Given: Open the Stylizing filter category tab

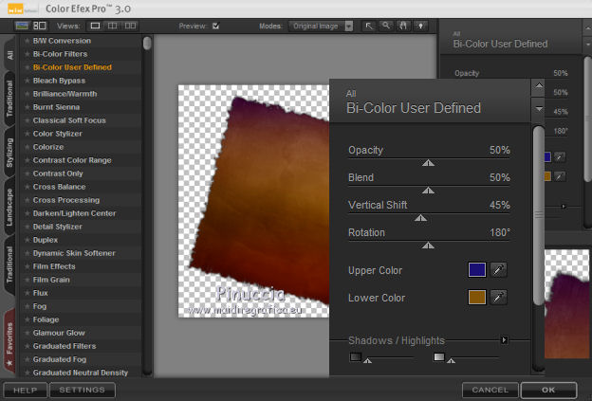Looking at the screenshot, I should coord(9,151).
